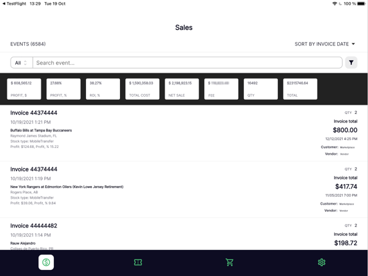Open Invoice 44444482 entry
Image resolution: width=368 pixels, height=276 pixels.
pos(184,234)
